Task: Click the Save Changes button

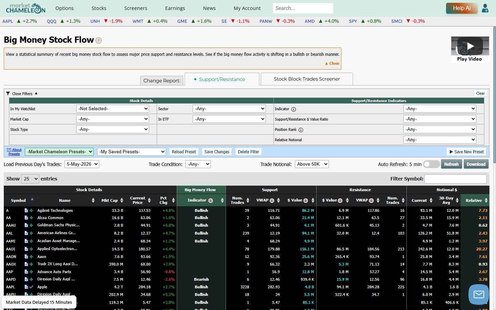Action: (x=217, y=152)
